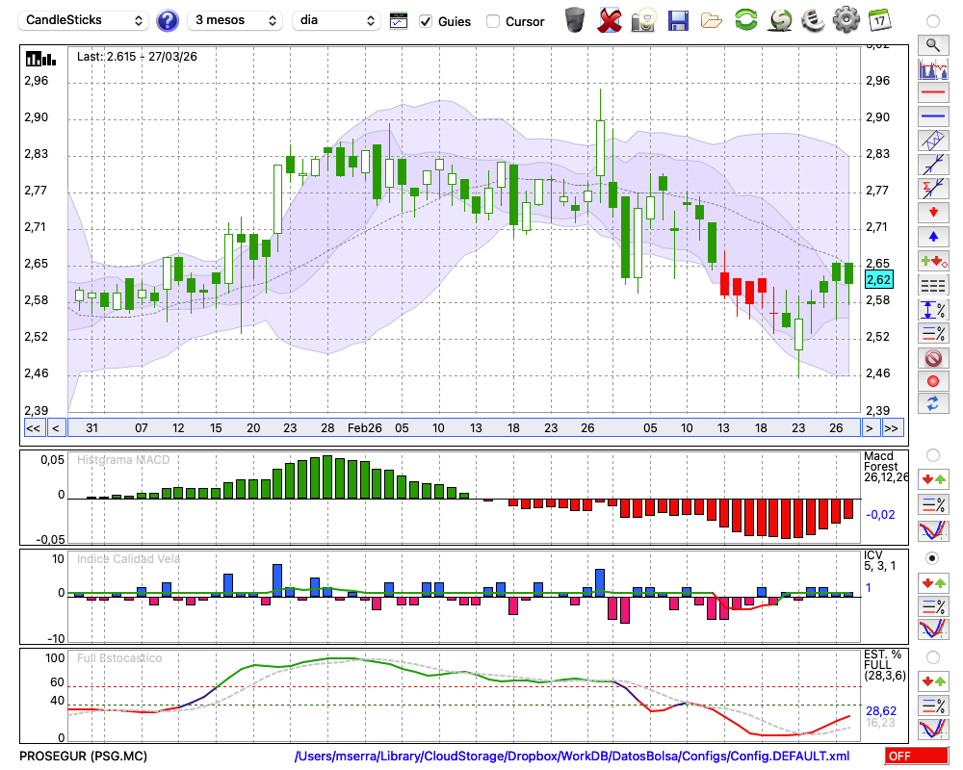Open the settings gear icon
The width and height of the screenshot is (963, 770).
[846, 20]
